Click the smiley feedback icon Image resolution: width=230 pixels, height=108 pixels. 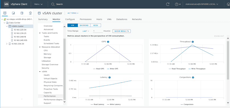tap(228, 4)
